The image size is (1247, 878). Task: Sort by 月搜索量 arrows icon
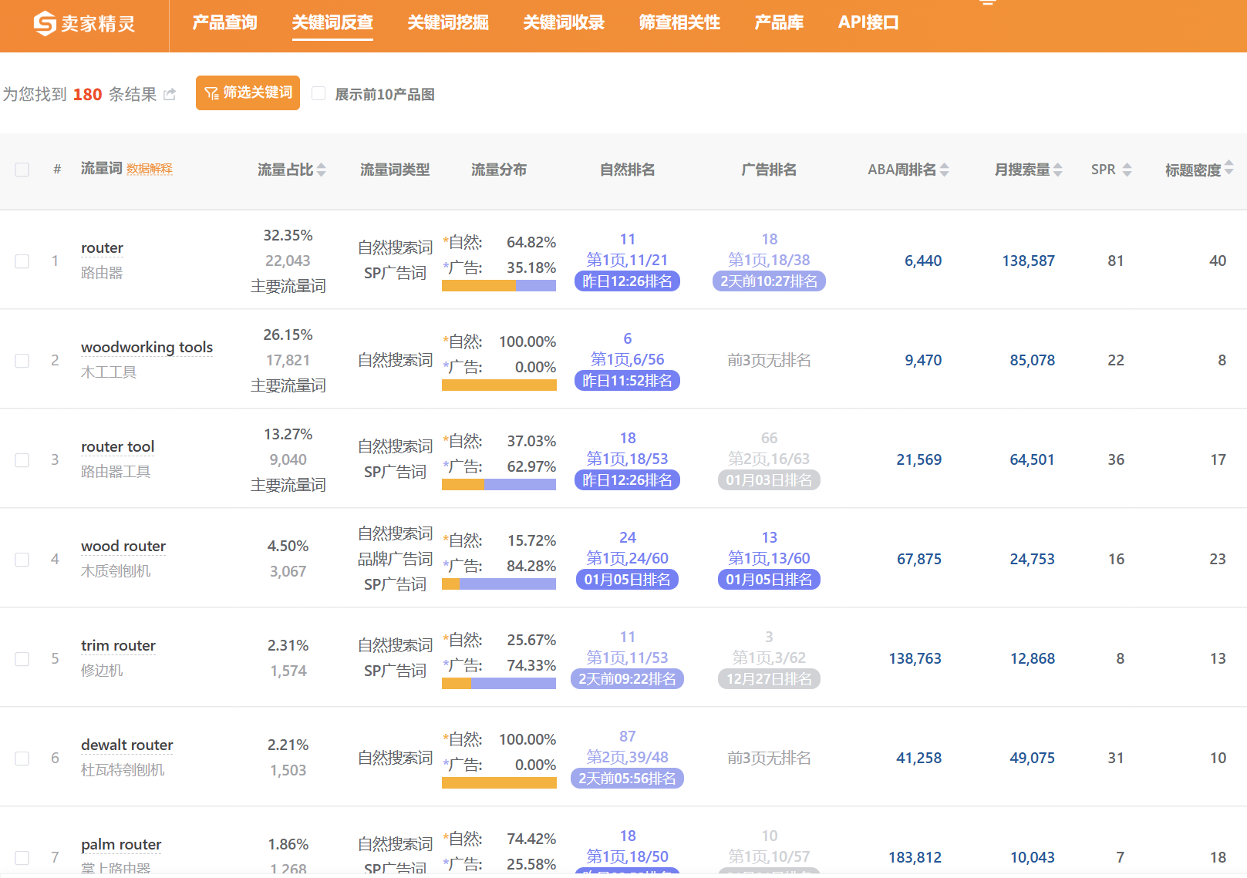1058,170
